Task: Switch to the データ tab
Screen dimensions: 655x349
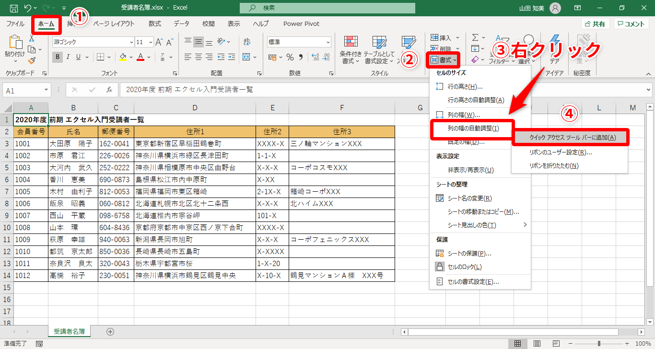Action: (181, 23)
